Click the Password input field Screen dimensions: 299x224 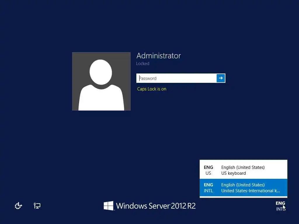point(176,78)
